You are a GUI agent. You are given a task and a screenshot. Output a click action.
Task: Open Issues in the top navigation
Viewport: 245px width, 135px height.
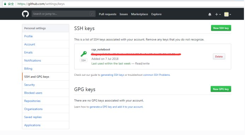pyautogui.click(x=124, y=14)
